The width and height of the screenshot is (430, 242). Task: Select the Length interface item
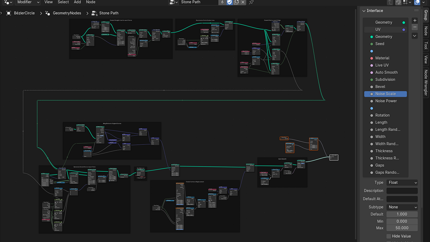click(386, 122)
